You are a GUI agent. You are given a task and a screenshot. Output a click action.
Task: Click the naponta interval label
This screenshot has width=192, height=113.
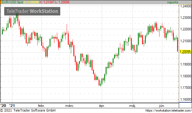click(173, 2)
